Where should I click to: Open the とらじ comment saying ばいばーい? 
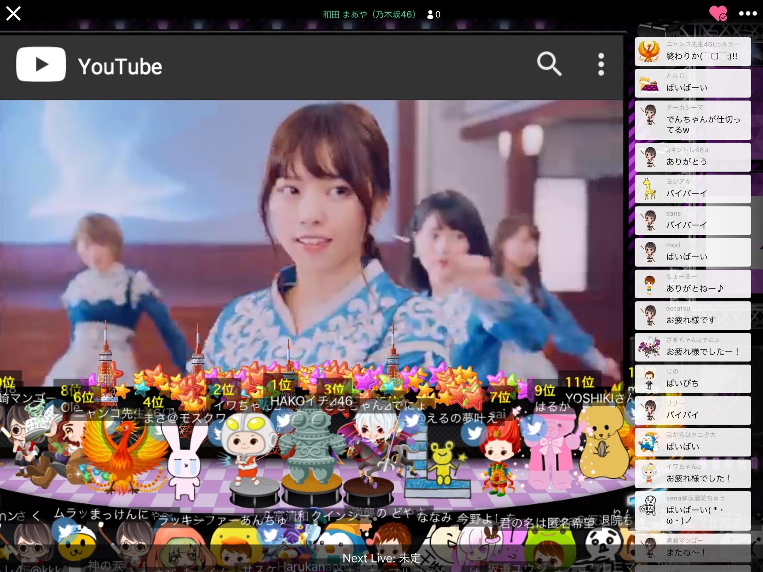point(692,83)
